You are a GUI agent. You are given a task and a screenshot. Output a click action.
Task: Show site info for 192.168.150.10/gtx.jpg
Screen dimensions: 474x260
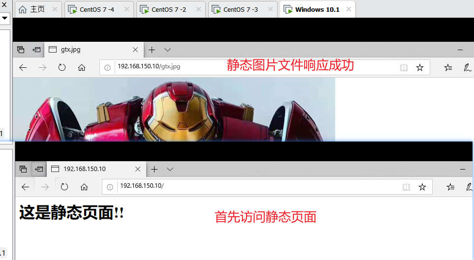(107, 68)
